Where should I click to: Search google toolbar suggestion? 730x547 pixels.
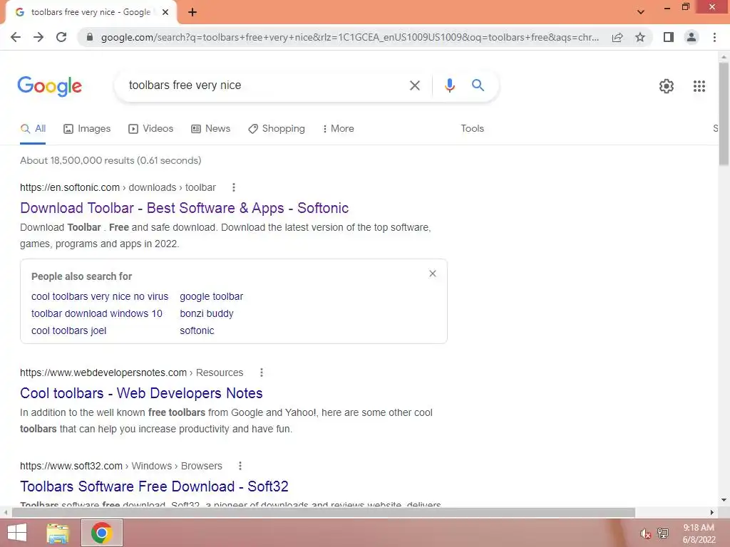pos(211,296)
